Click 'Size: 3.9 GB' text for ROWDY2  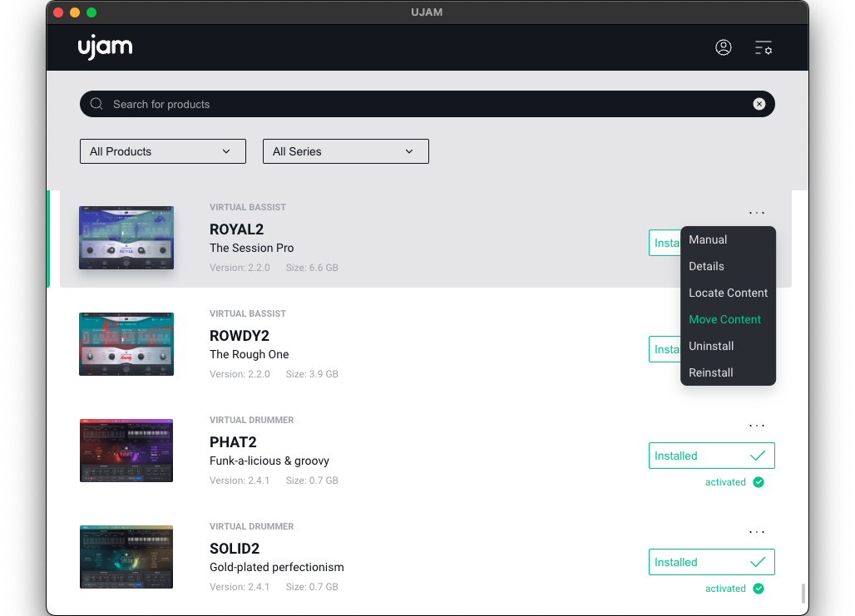[312, 374]
